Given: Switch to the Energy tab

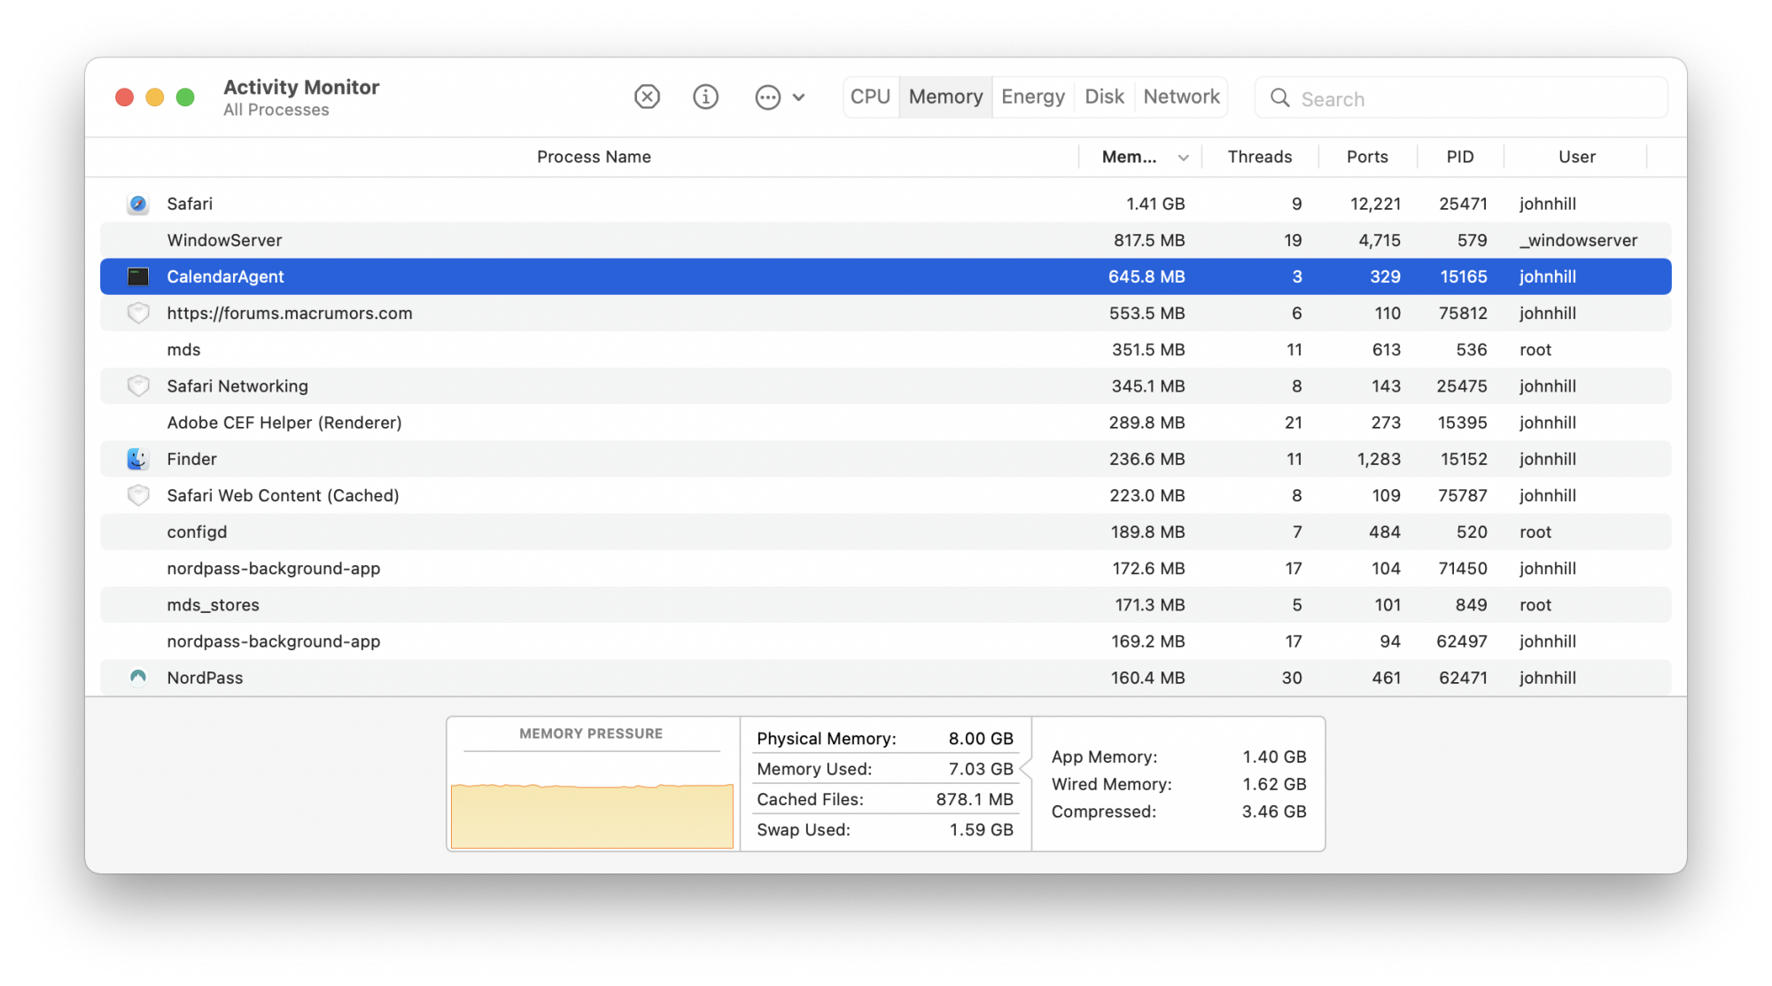Looking at the screenshot, I should click(x=1032, y=97).
